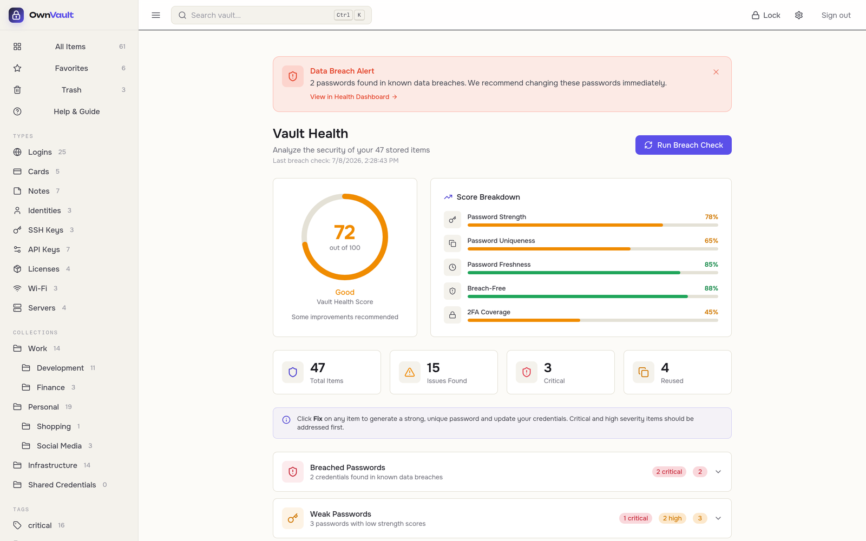This screenshot has height=541, width=866.
Task: Sign out of the vault
Action: [836, 15]
